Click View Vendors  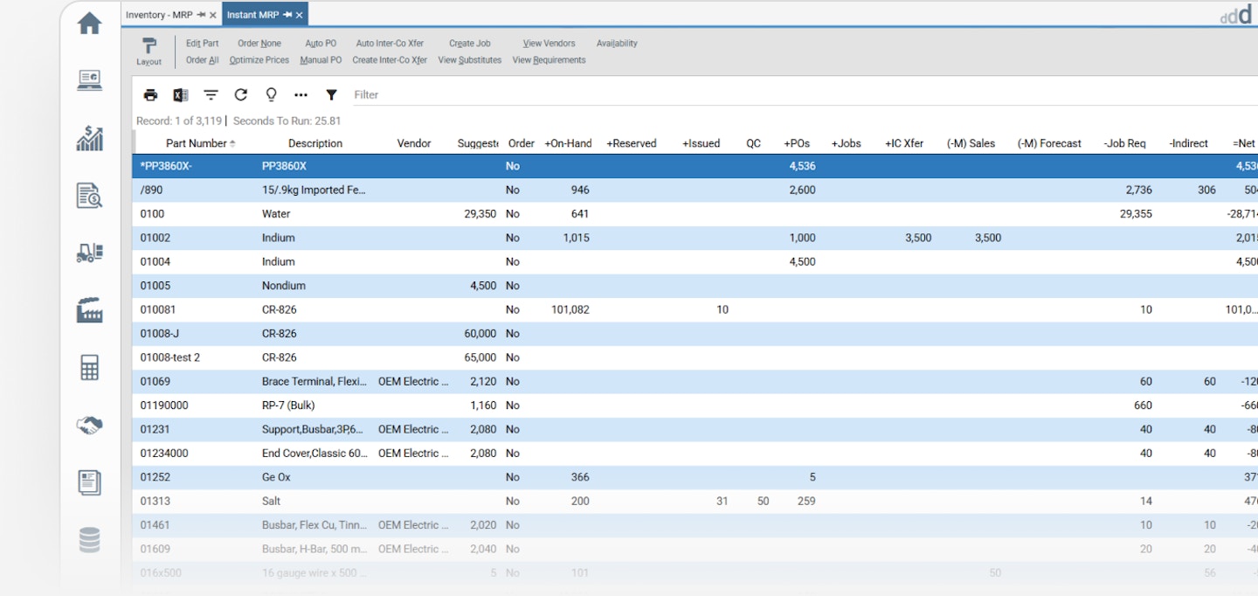click(549, 43)
